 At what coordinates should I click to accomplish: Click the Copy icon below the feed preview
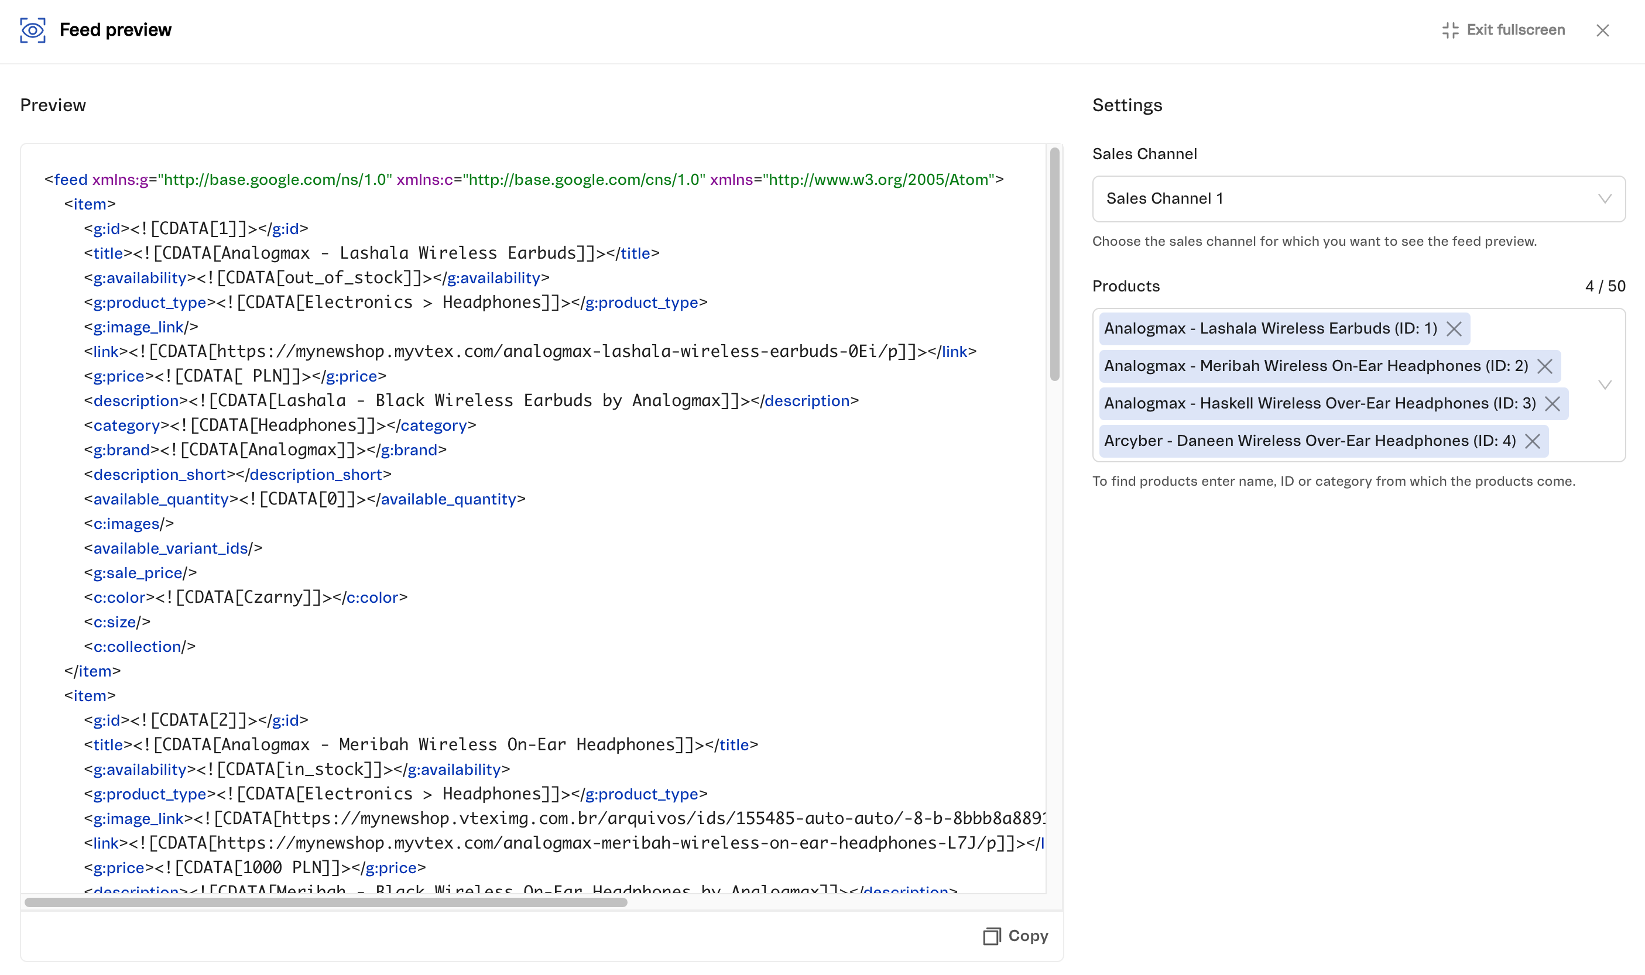click(x=991, y=936)
